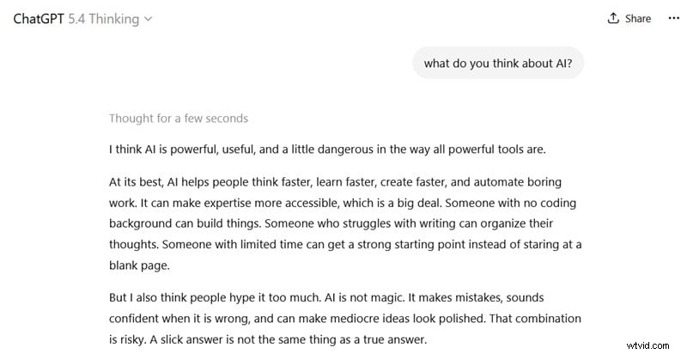Expand the model selector chevron arrow
Image resolution: width=687 pixels, height=354 pixels.
(149, 19)
